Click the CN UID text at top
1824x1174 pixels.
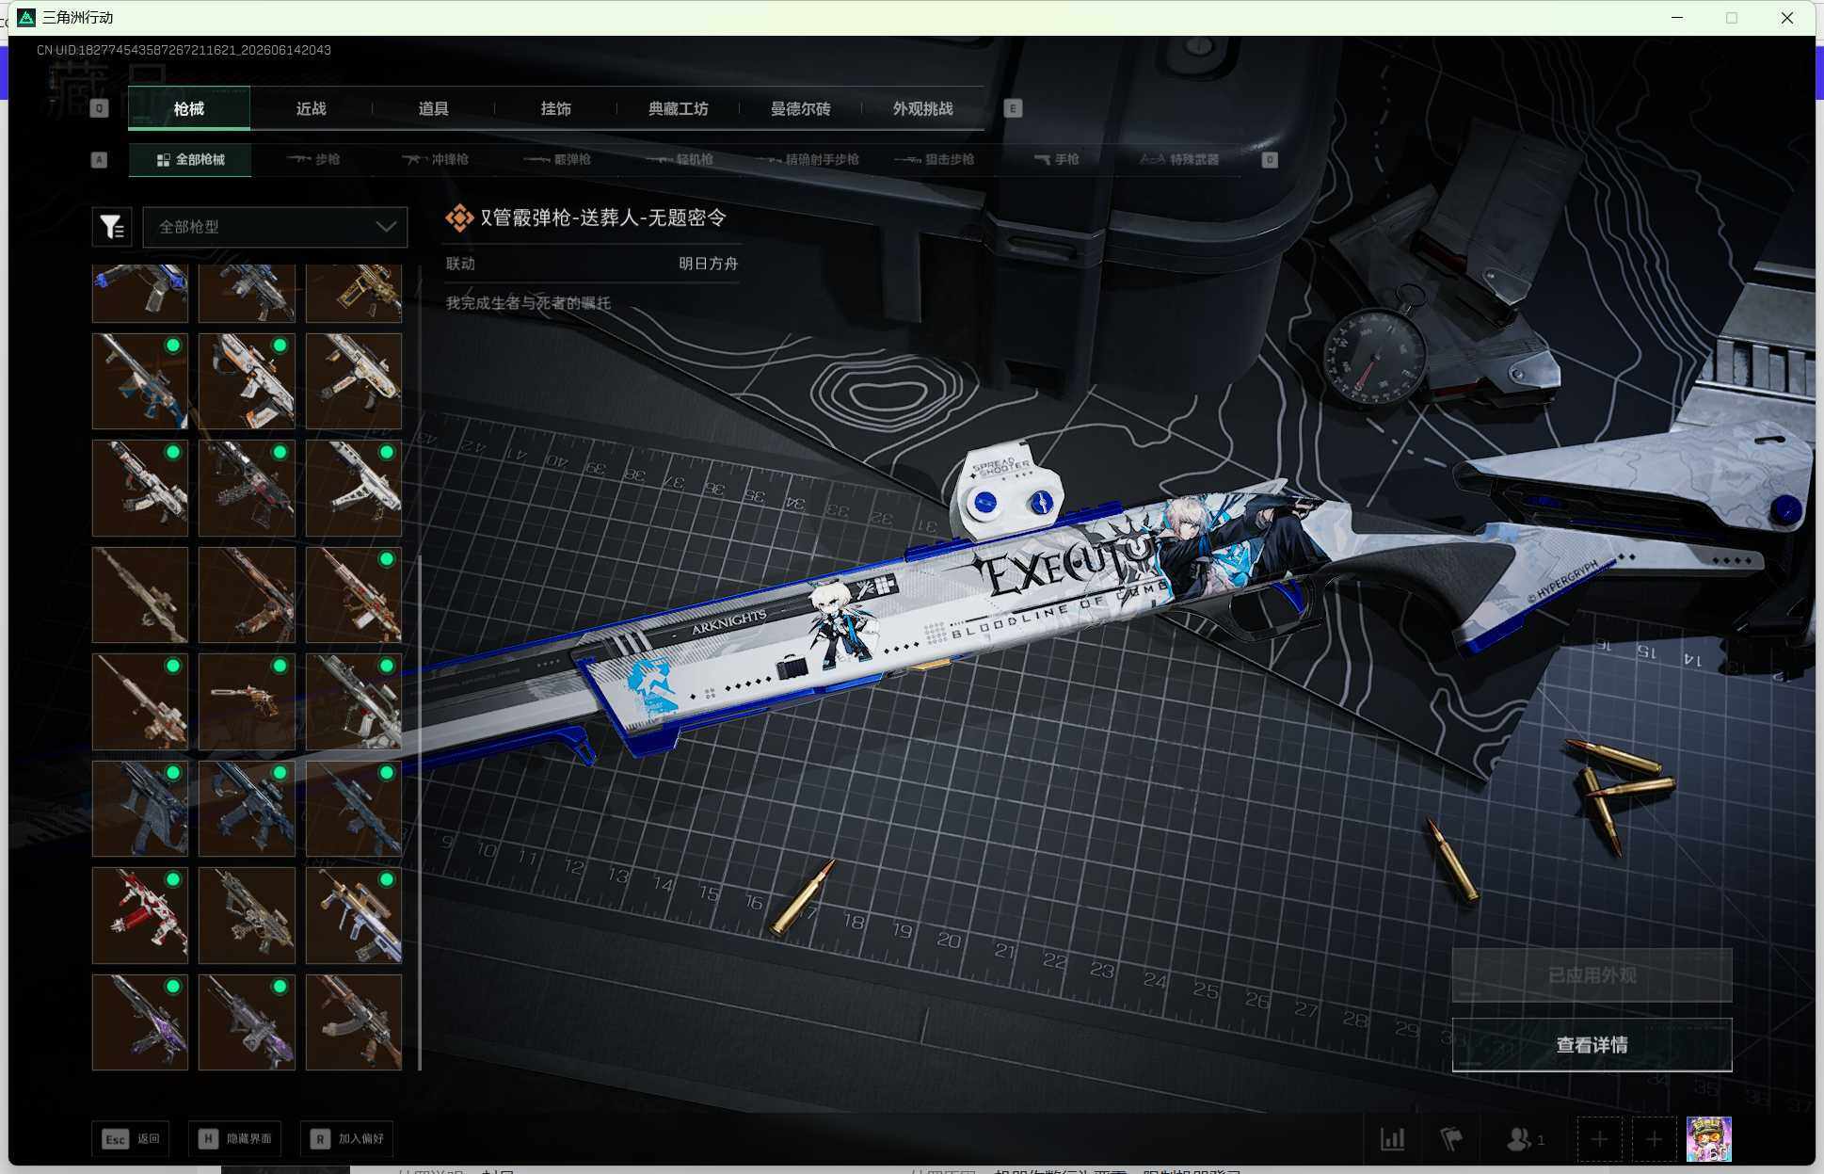pos(184,50)
